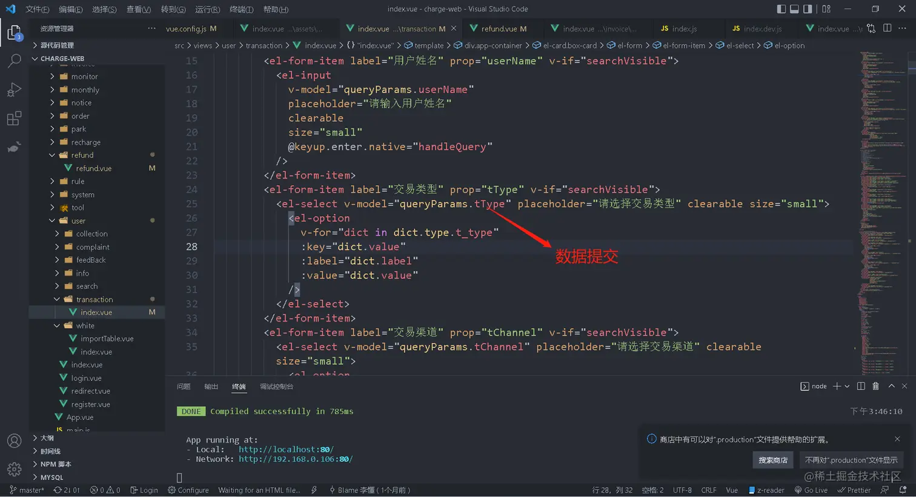Click the master* git branch in status bar
This screenshot has height=497, width=916.
tap(27, 490)
